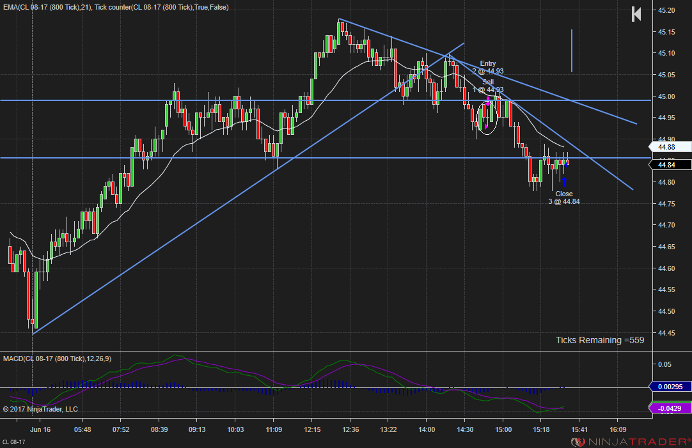The width and height of the screenshot is (692, 448).
Task: Select the 'Close 3 @ 44.84' label
Action: [x=564, y=197]
